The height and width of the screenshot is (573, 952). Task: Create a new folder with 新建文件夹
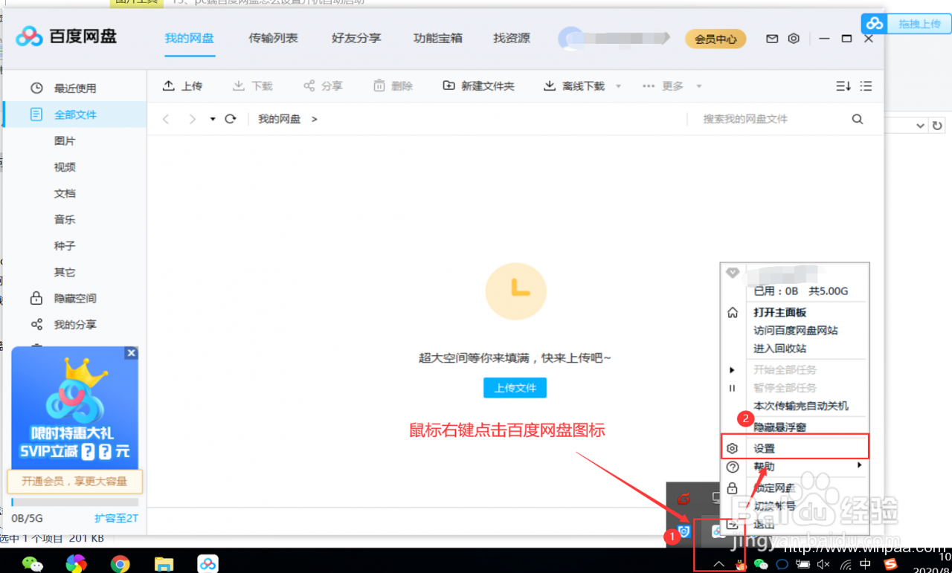(478, 86)
